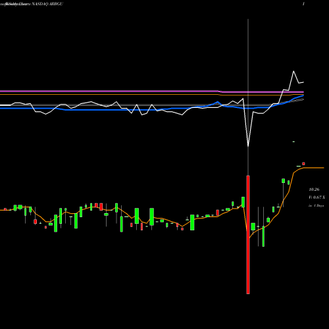The height and width of the screenshot is (329, 329).
Task: Click the 10.26 price label
Action: pos(314,190)
